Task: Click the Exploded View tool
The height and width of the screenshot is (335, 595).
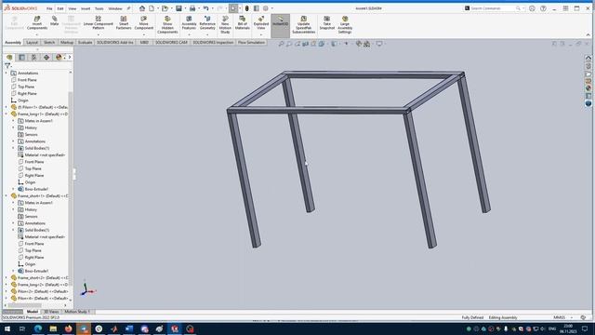Action: [x=260, y=22]
